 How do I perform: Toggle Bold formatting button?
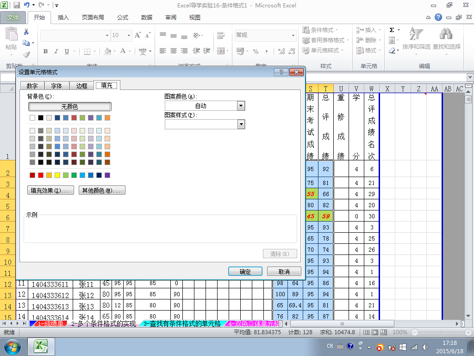45,51
